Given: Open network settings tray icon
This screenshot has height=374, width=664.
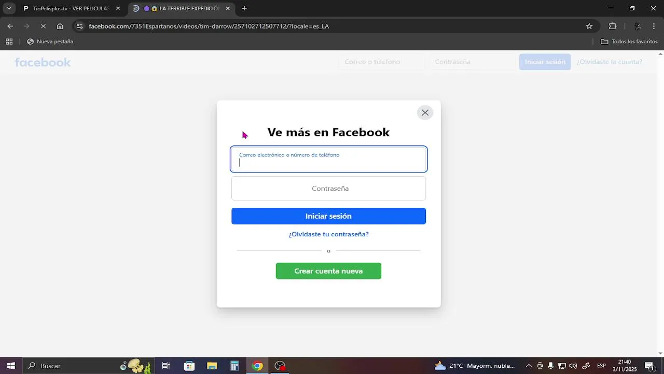Looking at the screenshot, I should click(562, 366).
